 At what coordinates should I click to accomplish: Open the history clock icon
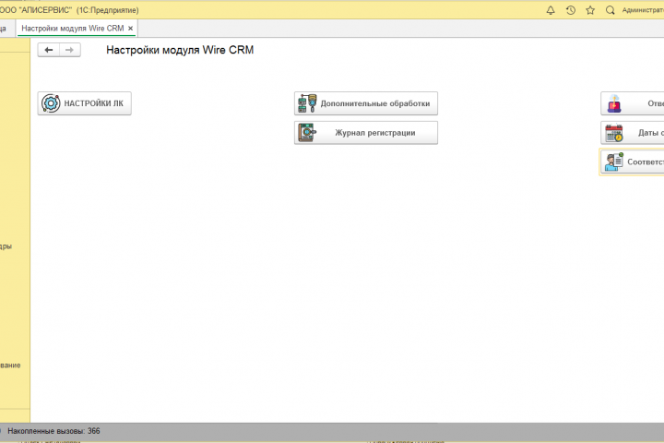click(571, 10)
